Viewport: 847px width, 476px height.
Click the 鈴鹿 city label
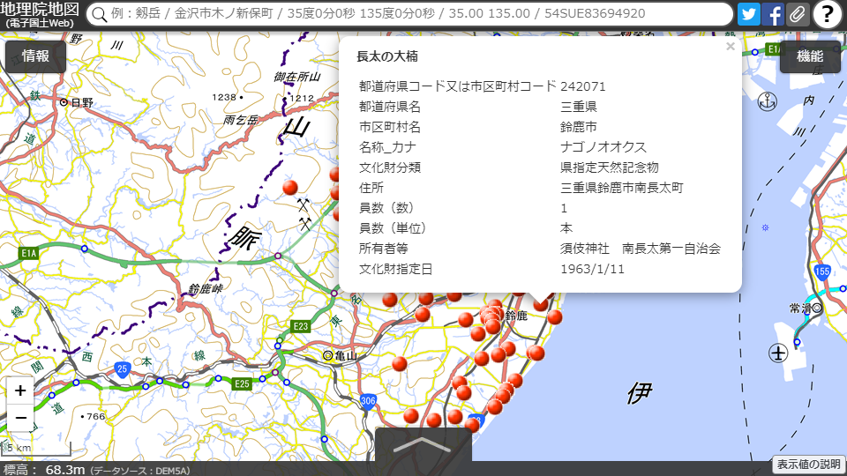point(516,316)
